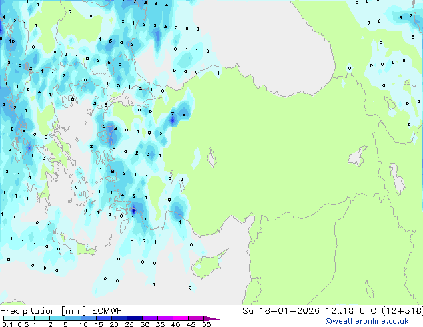This screenshot has height=327, width=423.
Task: Click the legend value '15'
Action: pyautogui.click(x=99, y=324)
